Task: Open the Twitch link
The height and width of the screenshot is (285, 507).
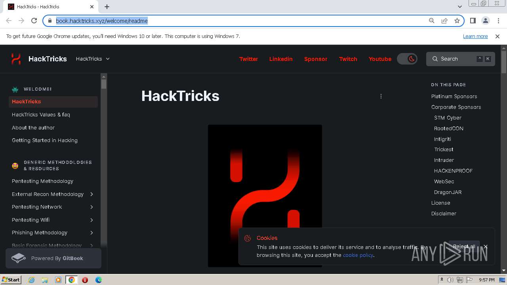Action: tap(348, 59)
